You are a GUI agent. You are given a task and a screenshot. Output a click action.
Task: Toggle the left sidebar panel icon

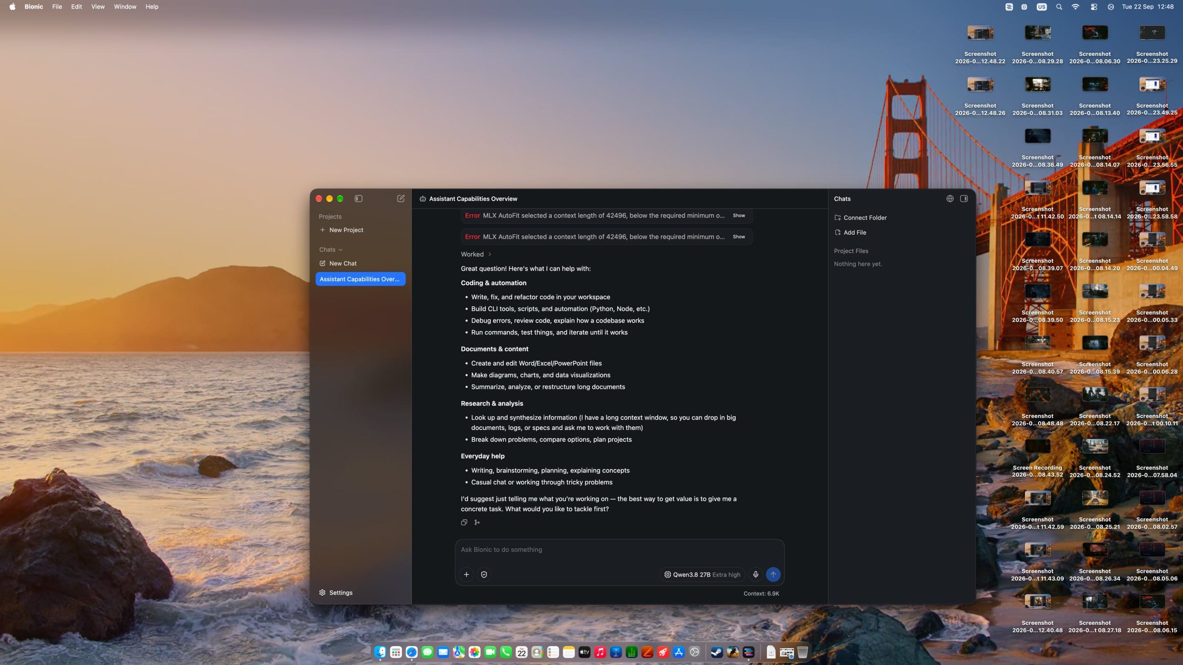[x=358, y=199]
